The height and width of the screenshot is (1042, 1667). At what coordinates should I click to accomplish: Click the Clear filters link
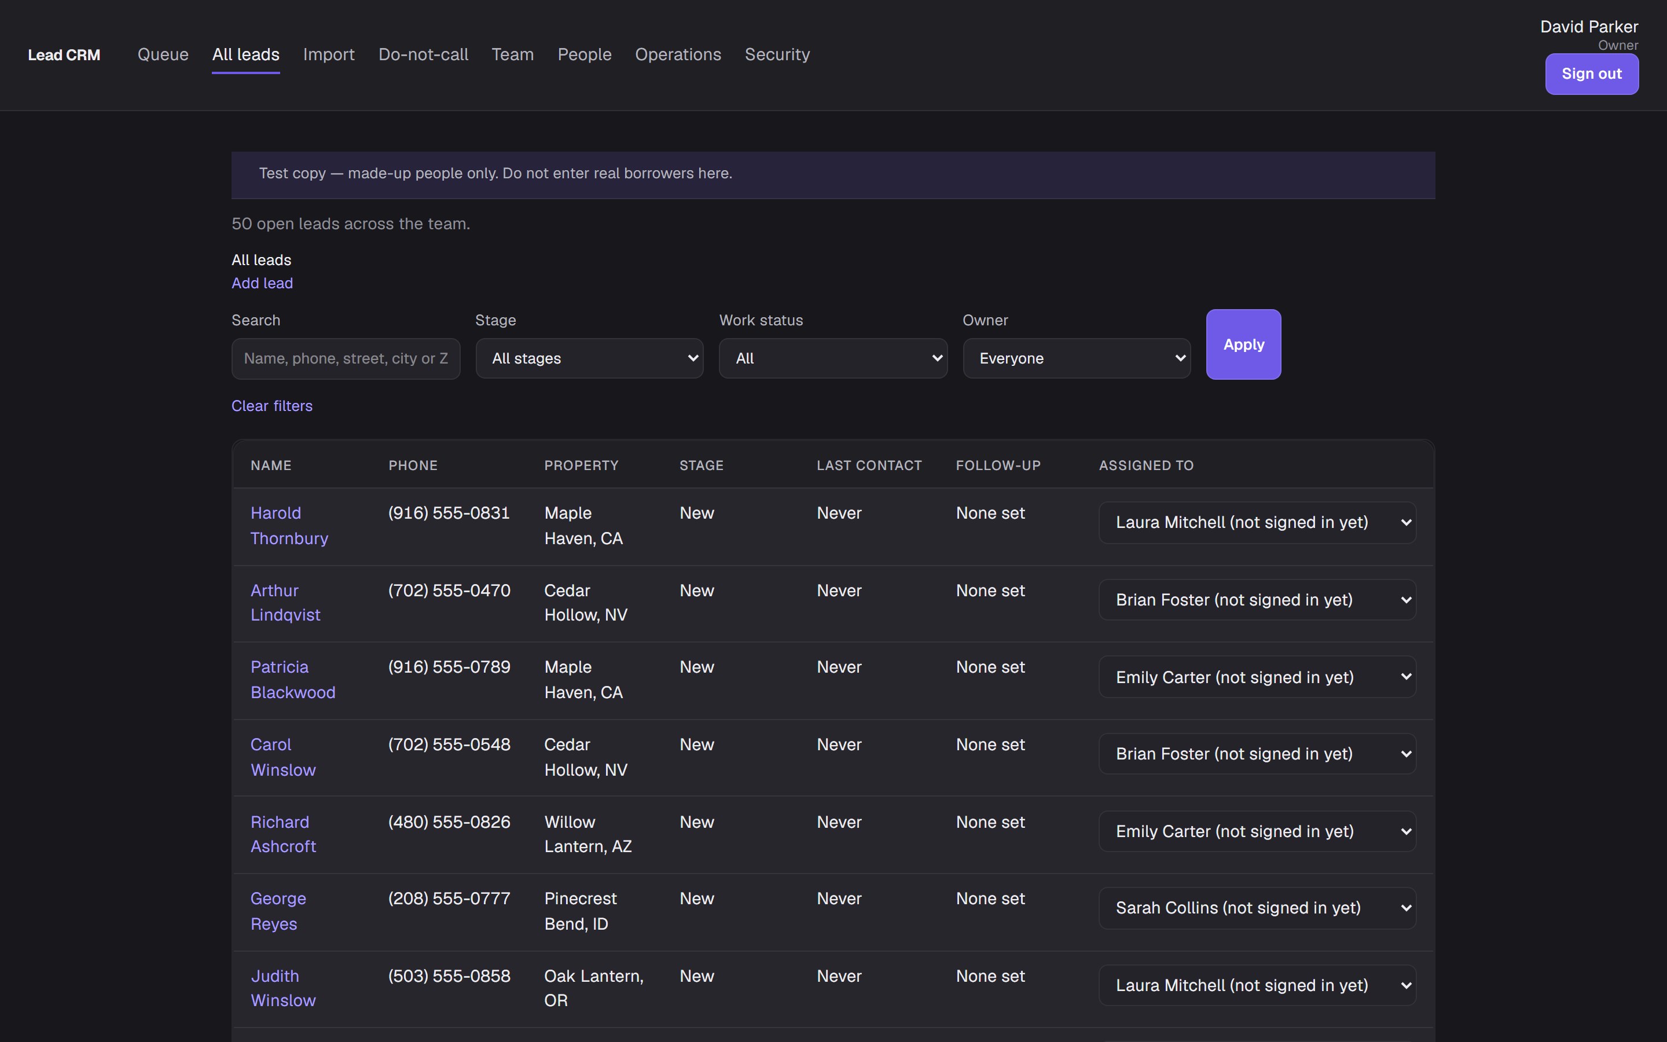(x=272, y=406)
